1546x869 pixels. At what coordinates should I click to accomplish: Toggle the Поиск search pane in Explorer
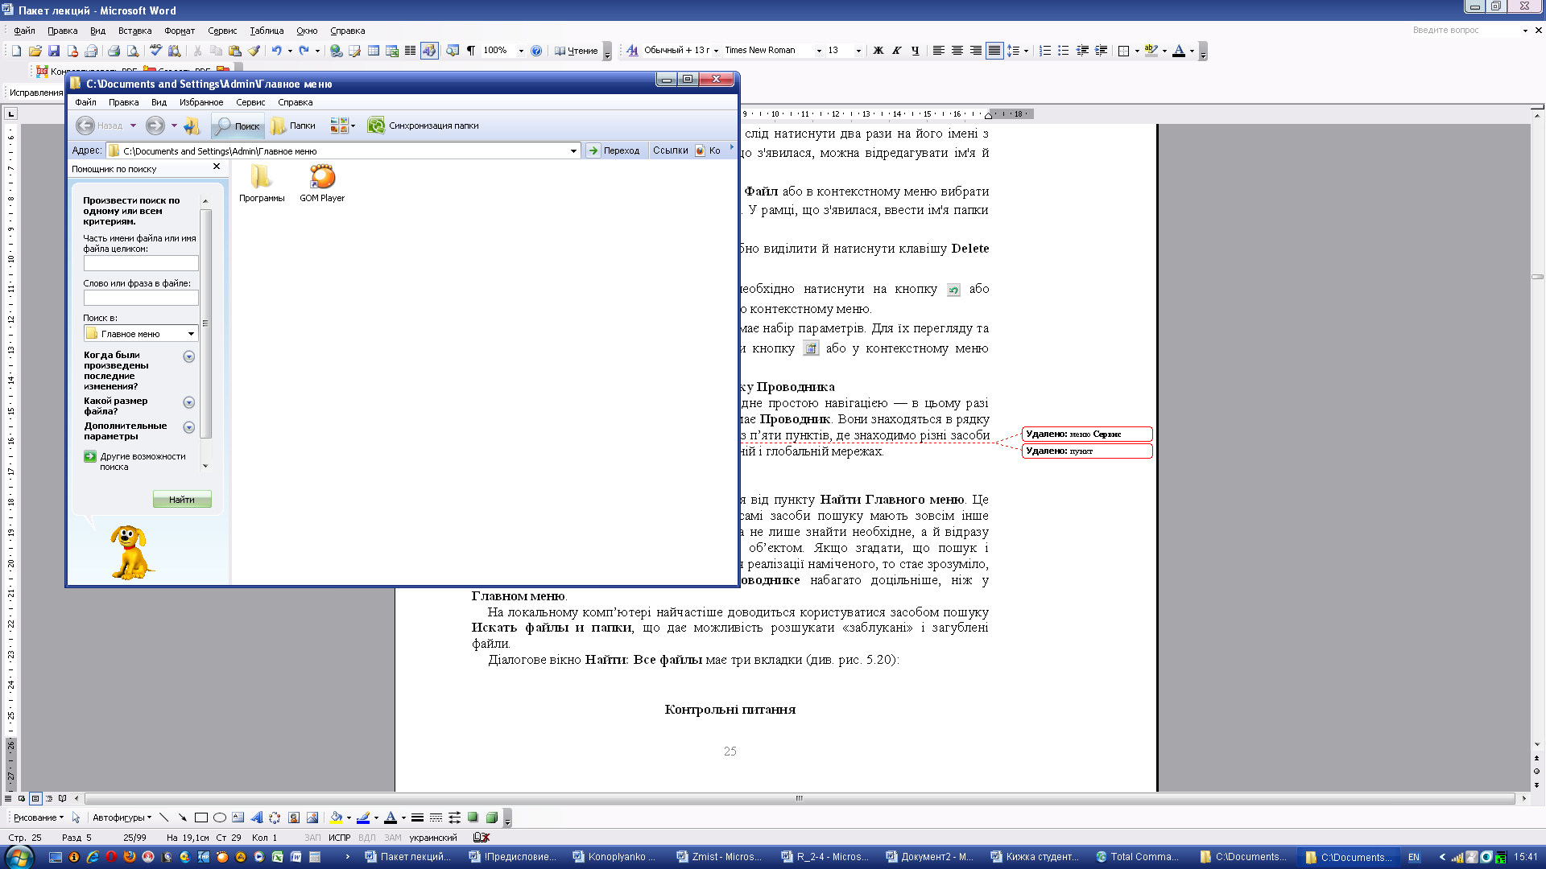click(x=238, y=126)
